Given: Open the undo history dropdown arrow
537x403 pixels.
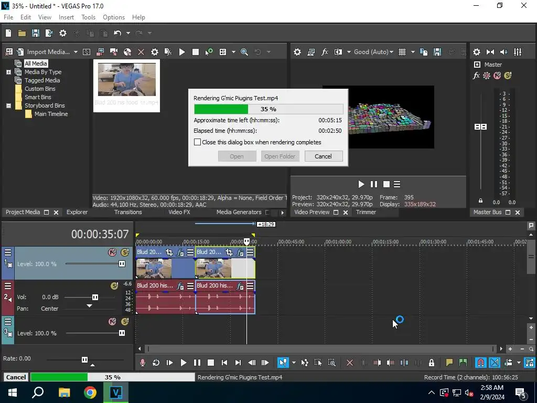Looking at the screenshot, I should pos(128,33).
